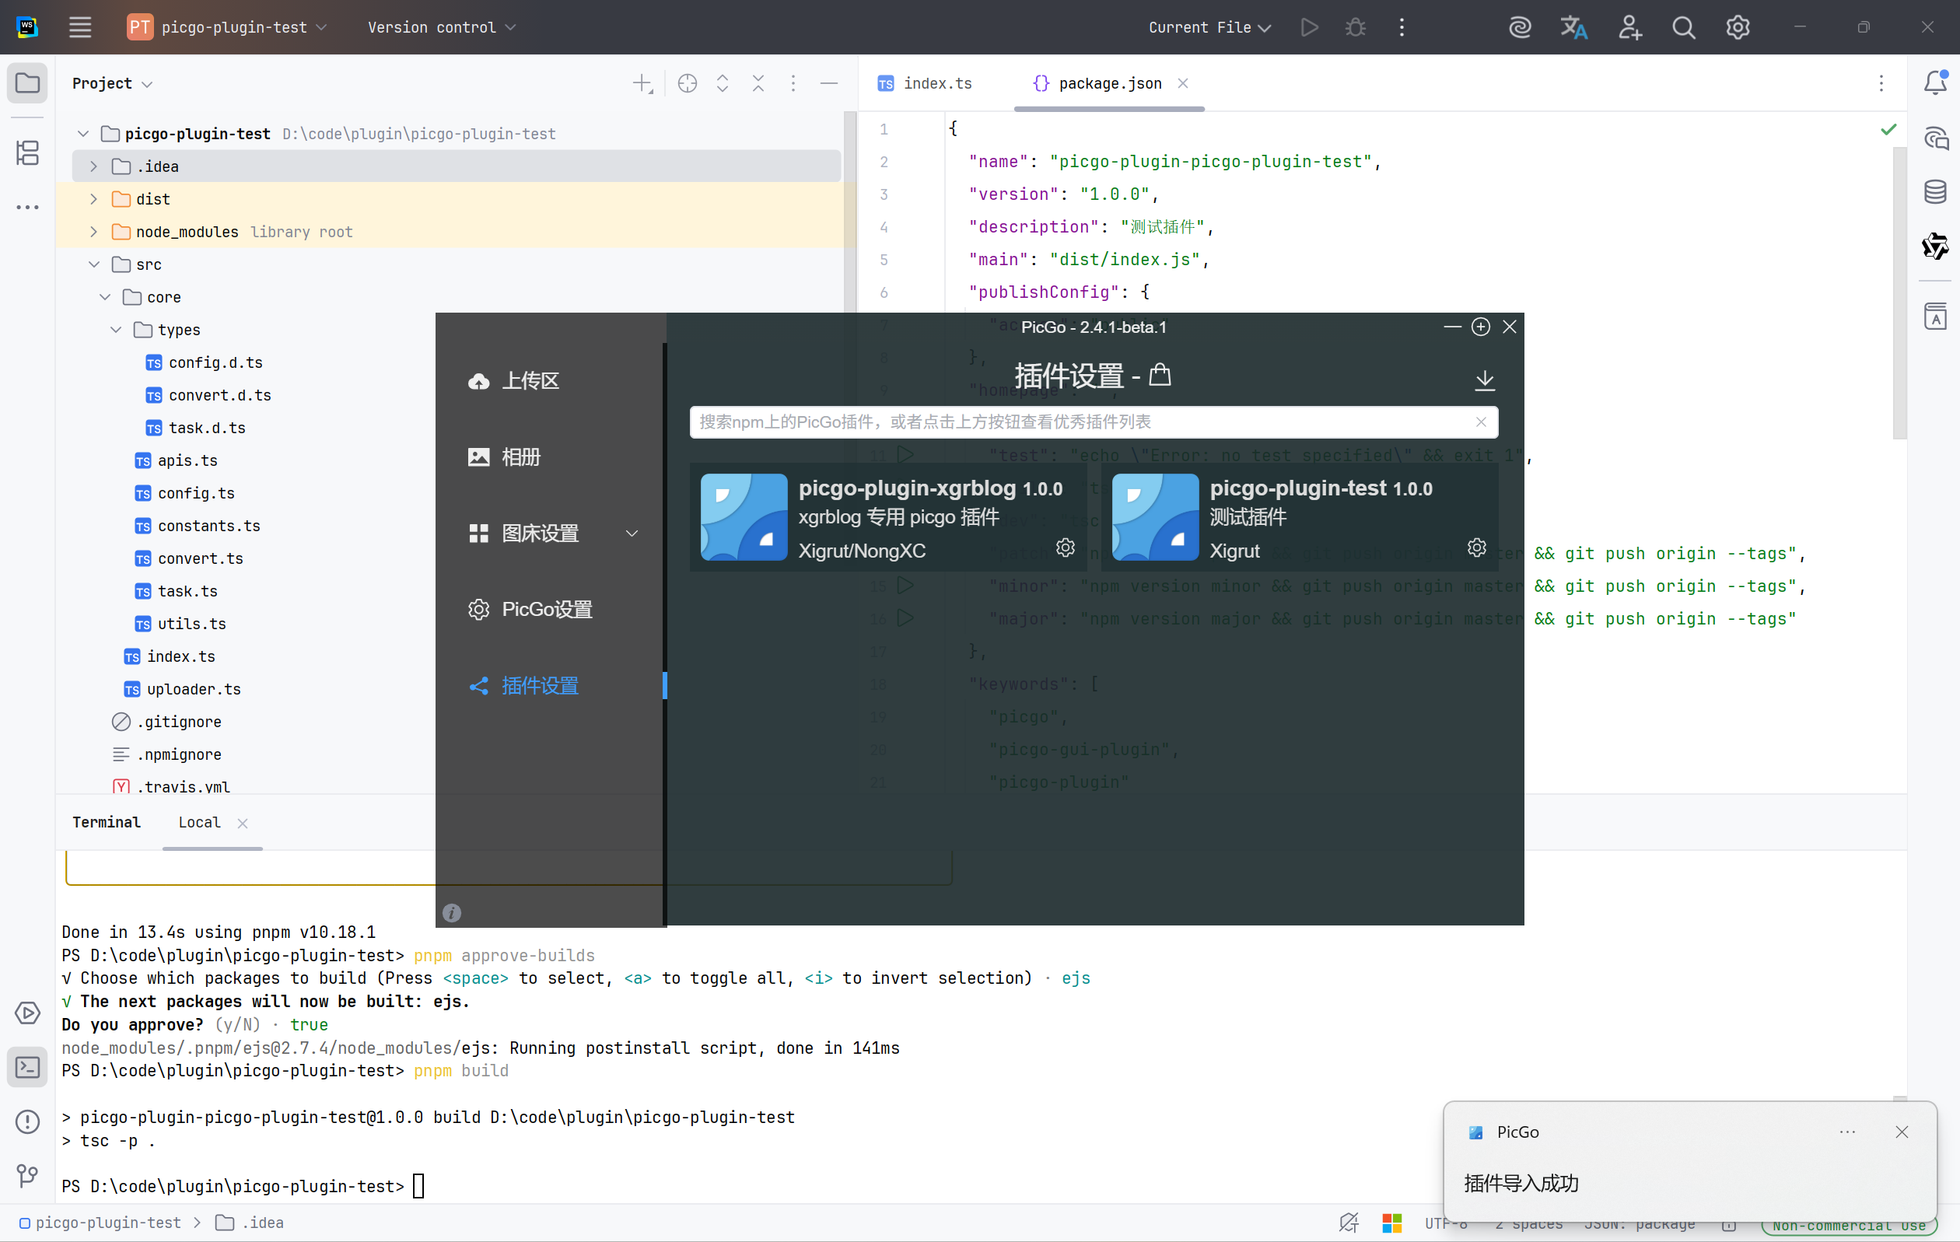Dismiss the PicGo 插件导入成功 notification
1960x1242 pixels.
pyautogui.click(x=1902, y=1132)
